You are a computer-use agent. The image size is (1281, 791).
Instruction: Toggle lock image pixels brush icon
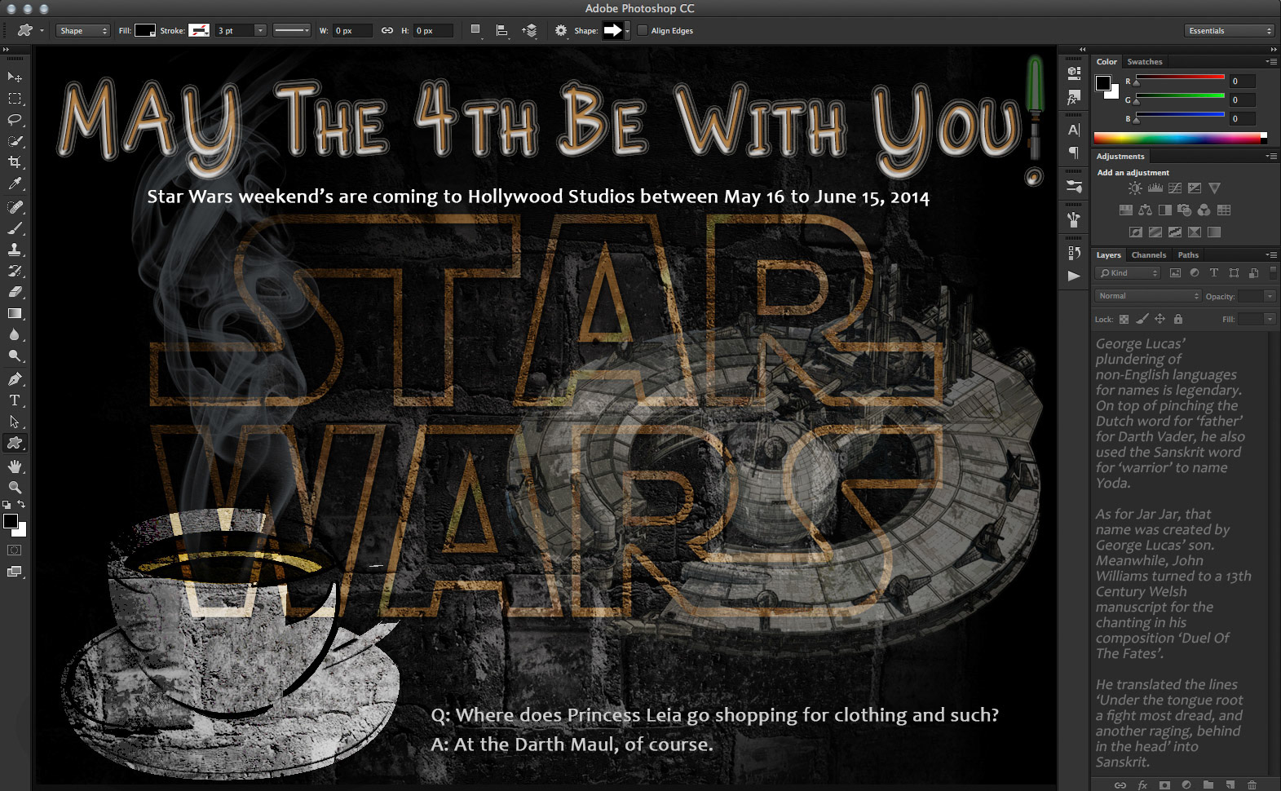(1142, 320)
